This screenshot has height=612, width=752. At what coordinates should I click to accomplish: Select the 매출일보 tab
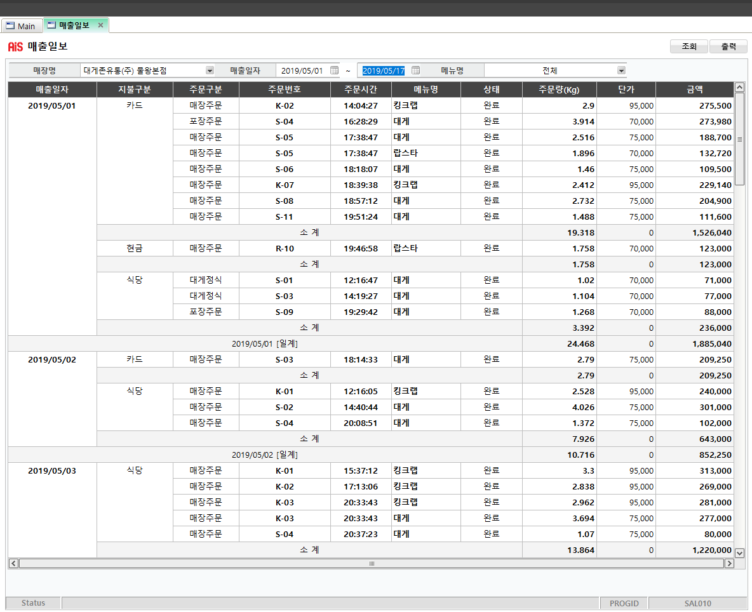point(76,25)
